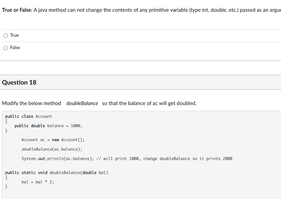
Task: Click the bold 'True or False' question prompt
Action: coord(17,10)
